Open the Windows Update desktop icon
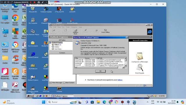 coord(46,10)
